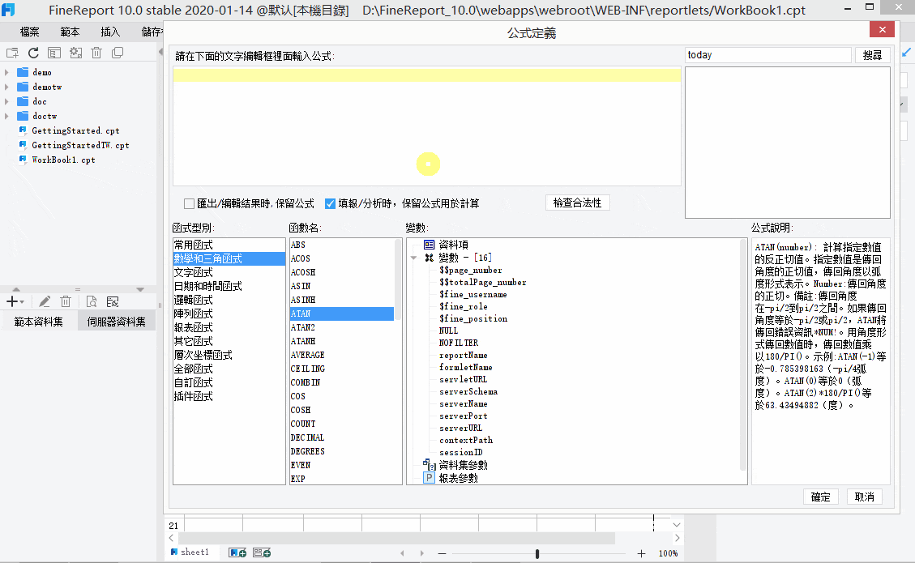This screenshot has width=915, height=563.
Task: Click the function search field with today
Action: 768,55
